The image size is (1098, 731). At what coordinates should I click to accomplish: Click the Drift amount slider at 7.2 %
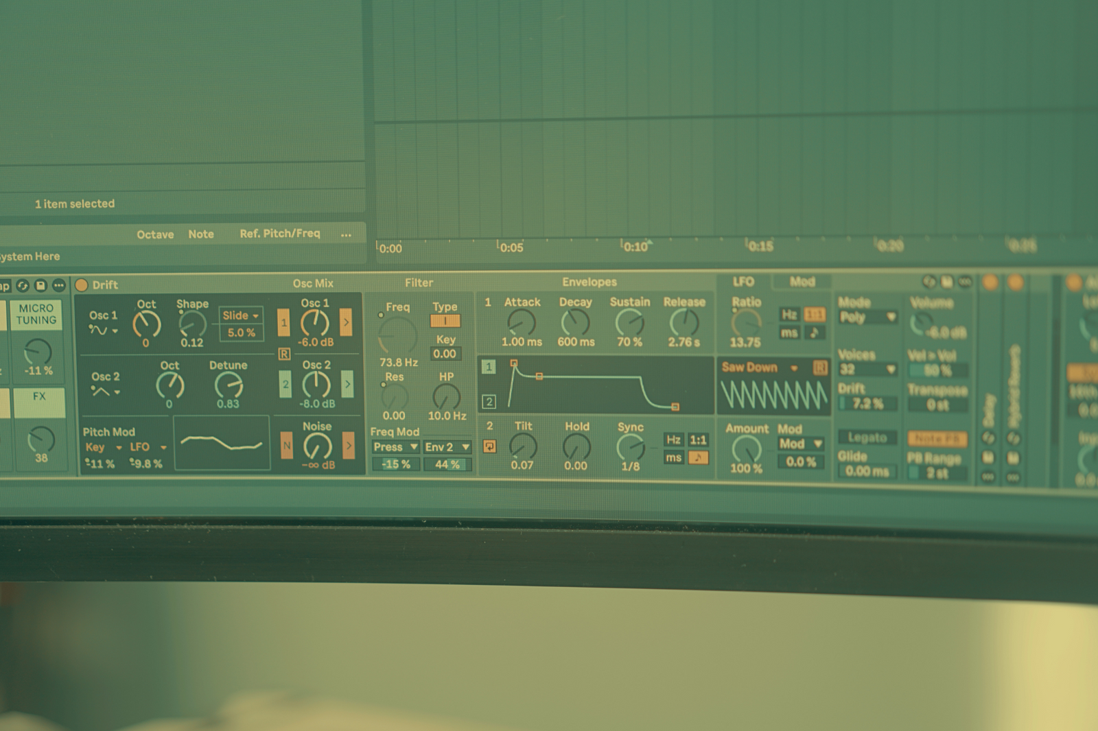pyautogui.click(x=867, y=404)
